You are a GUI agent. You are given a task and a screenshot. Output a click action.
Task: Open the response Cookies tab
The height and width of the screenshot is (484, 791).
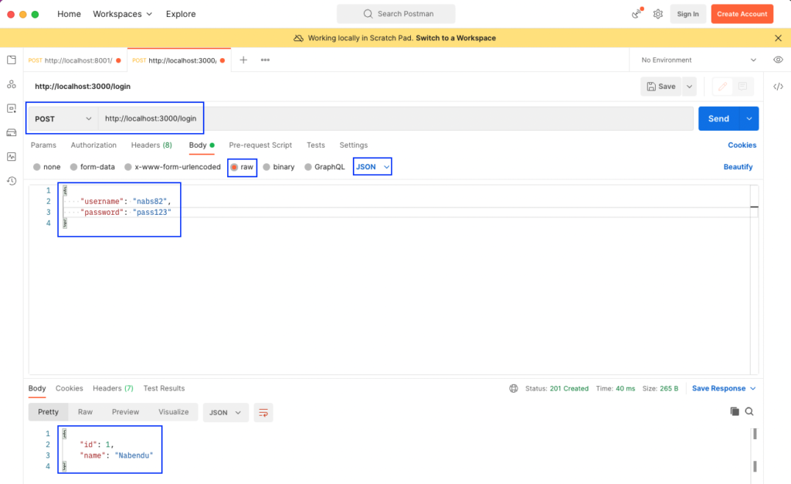(x=69, y=388)
